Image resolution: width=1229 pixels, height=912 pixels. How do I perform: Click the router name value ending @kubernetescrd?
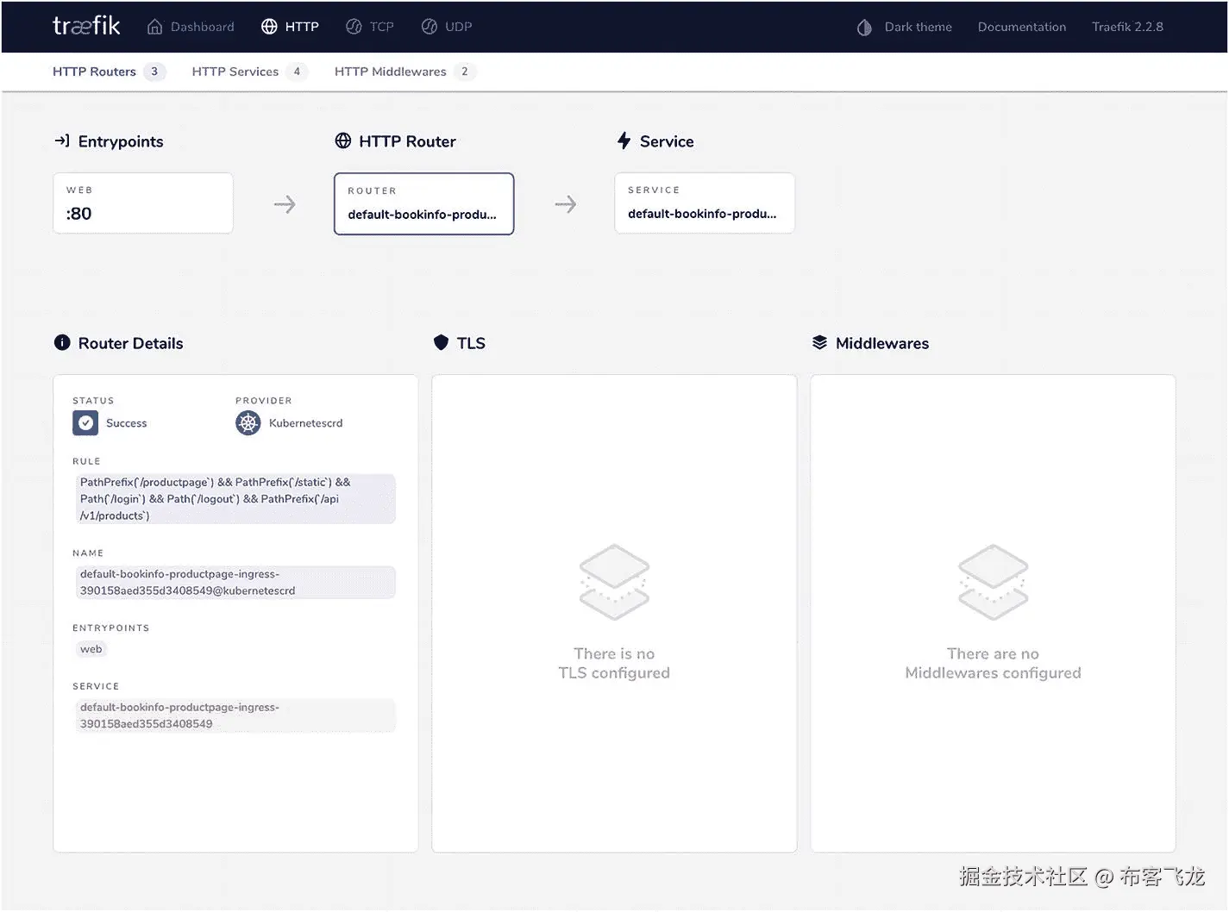(x=235, y=583)
